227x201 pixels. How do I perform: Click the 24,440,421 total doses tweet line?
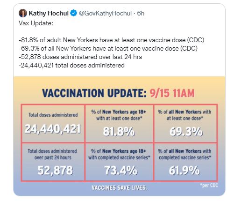pyautogui.click(x=71, y=65)
